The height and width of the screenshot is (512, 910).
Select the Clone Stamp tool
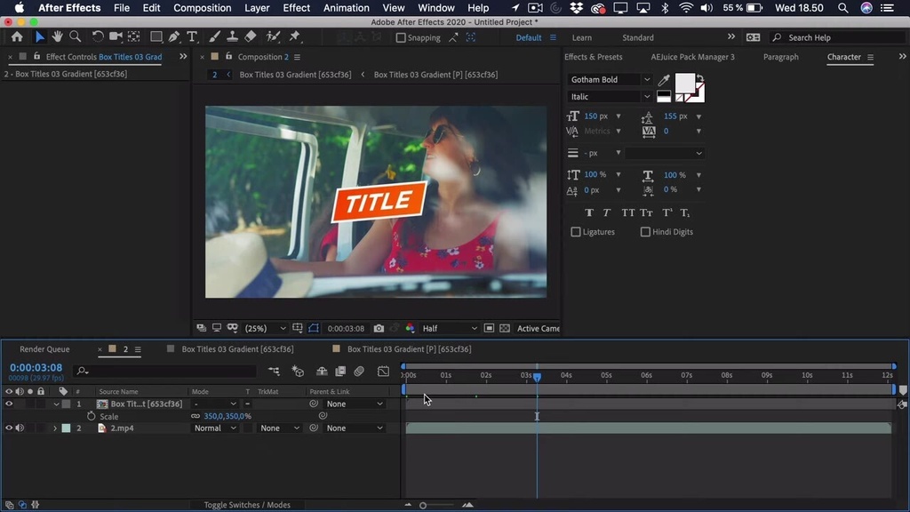click(232, 37)
